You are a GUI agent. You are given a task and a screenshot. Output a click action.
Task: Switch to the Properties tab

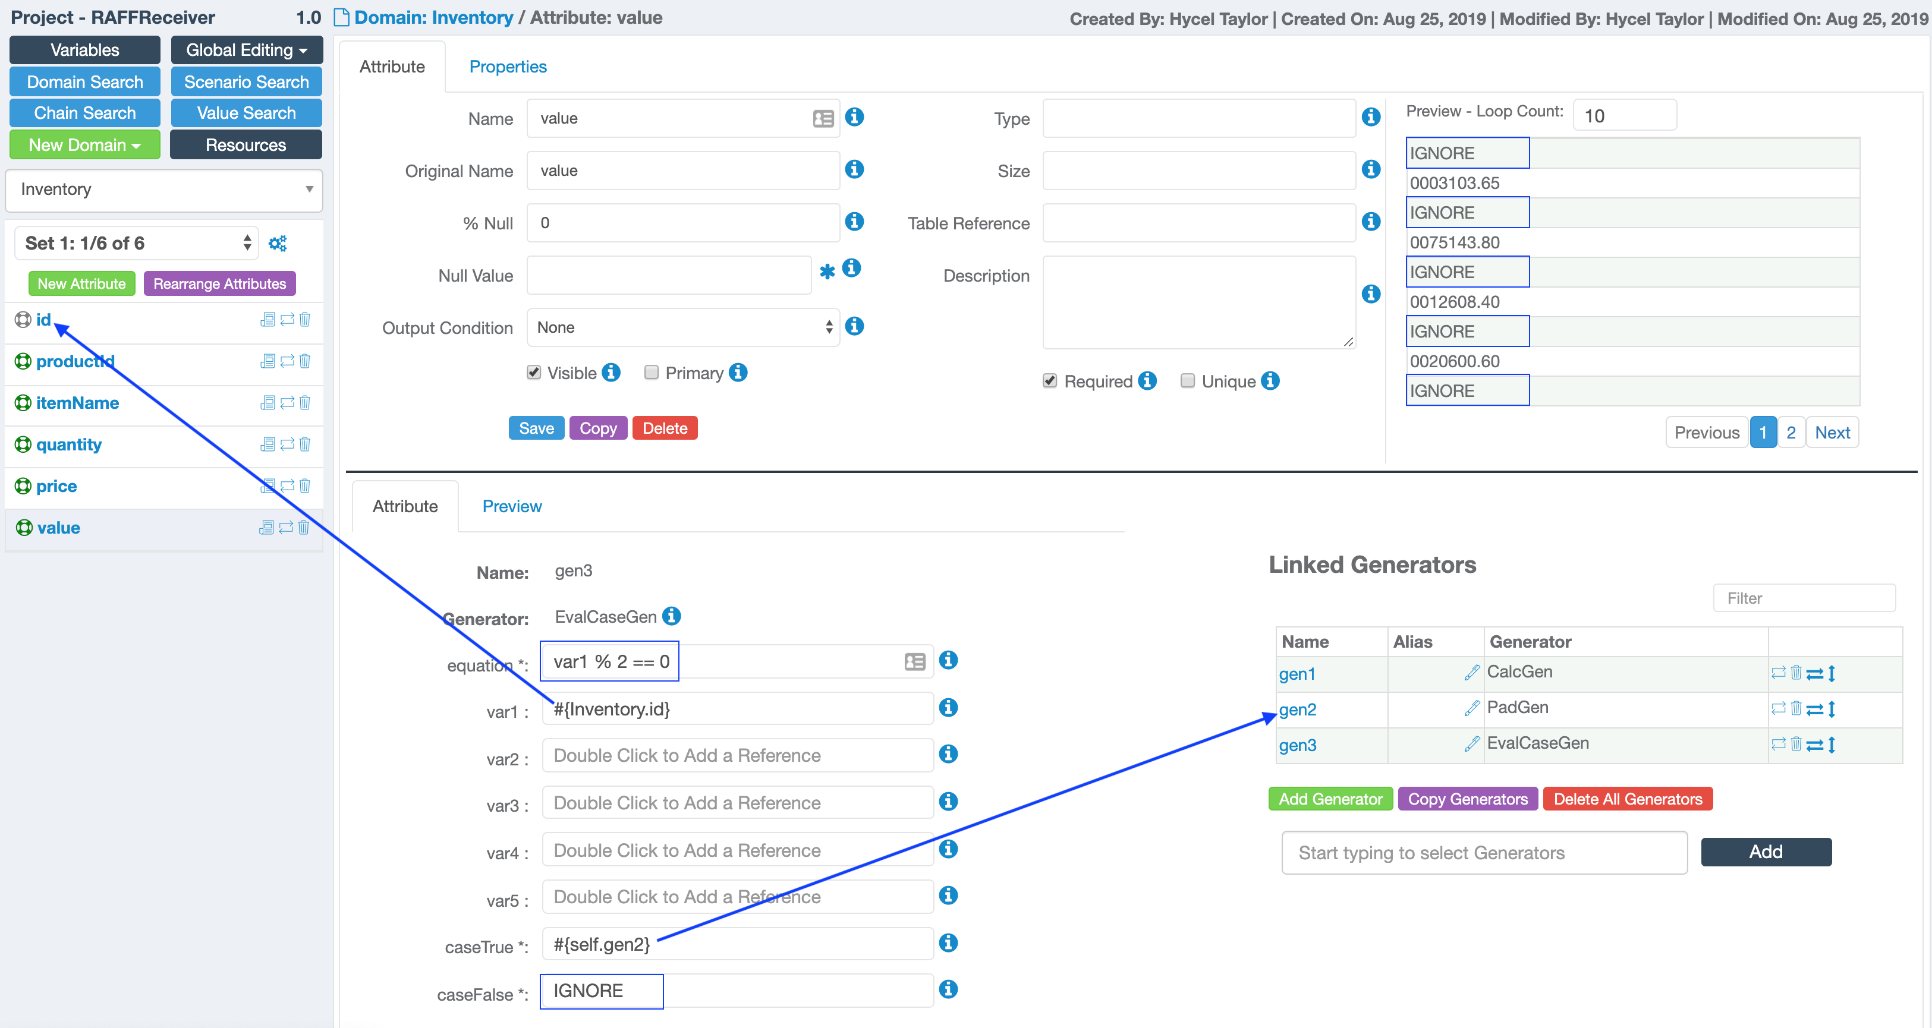point(508,67)
